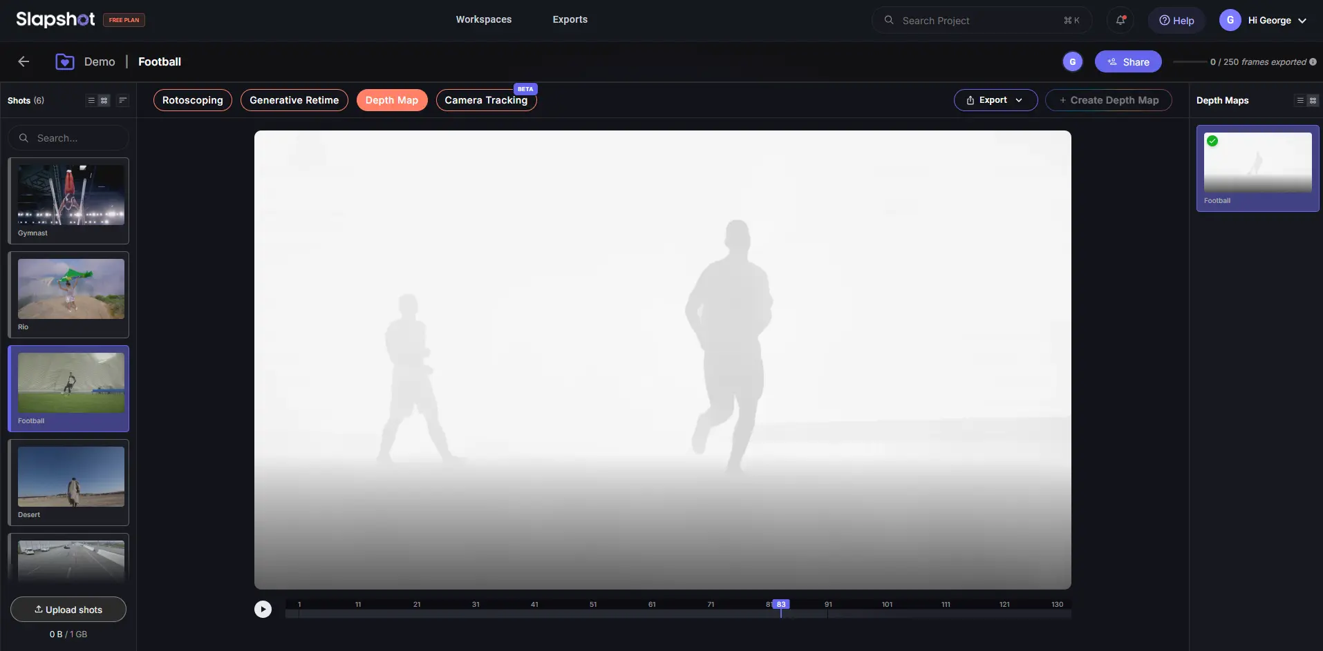
Task: Open Help from the top bar
Action: [x=1176, y=20]
